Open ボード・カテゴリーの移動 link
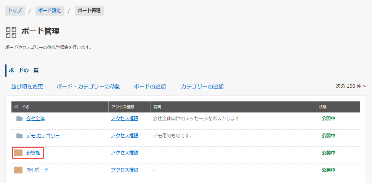This screenshot has height=183, width=372. tap(88, 87)
